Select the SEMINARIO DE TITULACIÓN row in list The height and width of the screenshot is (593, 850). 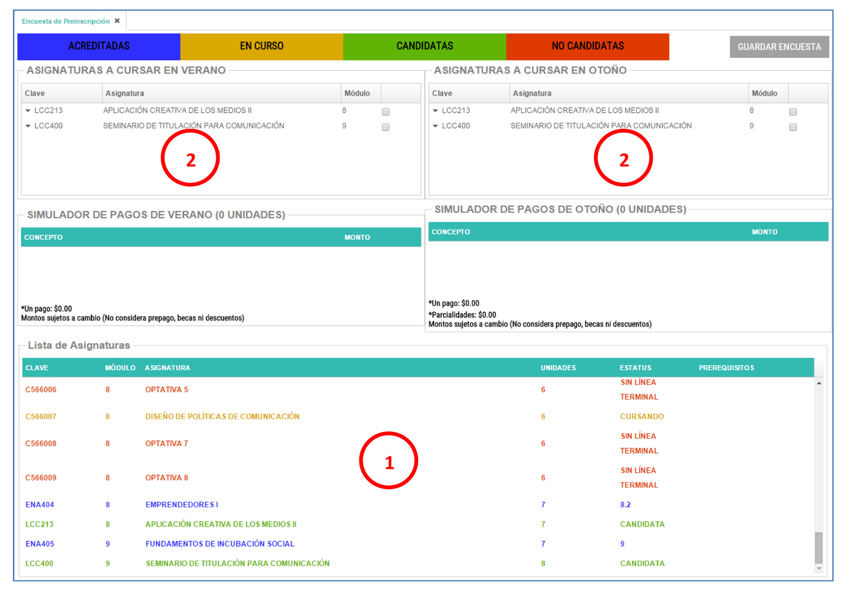tap(237, 564)
